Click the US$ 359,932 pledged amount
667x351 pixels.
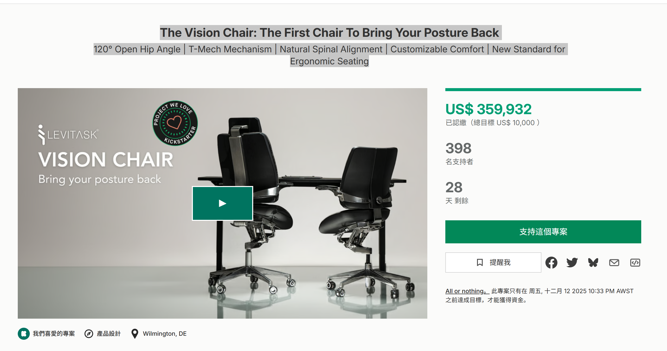point(488,109)
